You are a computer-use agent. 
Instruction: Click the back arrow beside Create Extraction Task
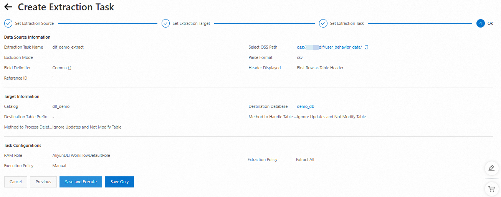point(8,7)
